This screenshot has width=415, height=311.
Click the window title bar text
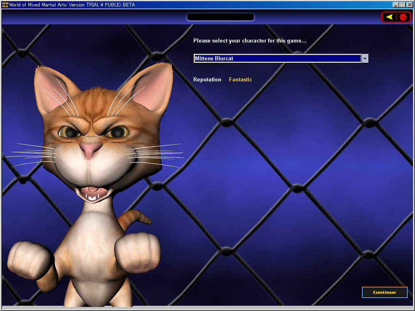point(72,5)
